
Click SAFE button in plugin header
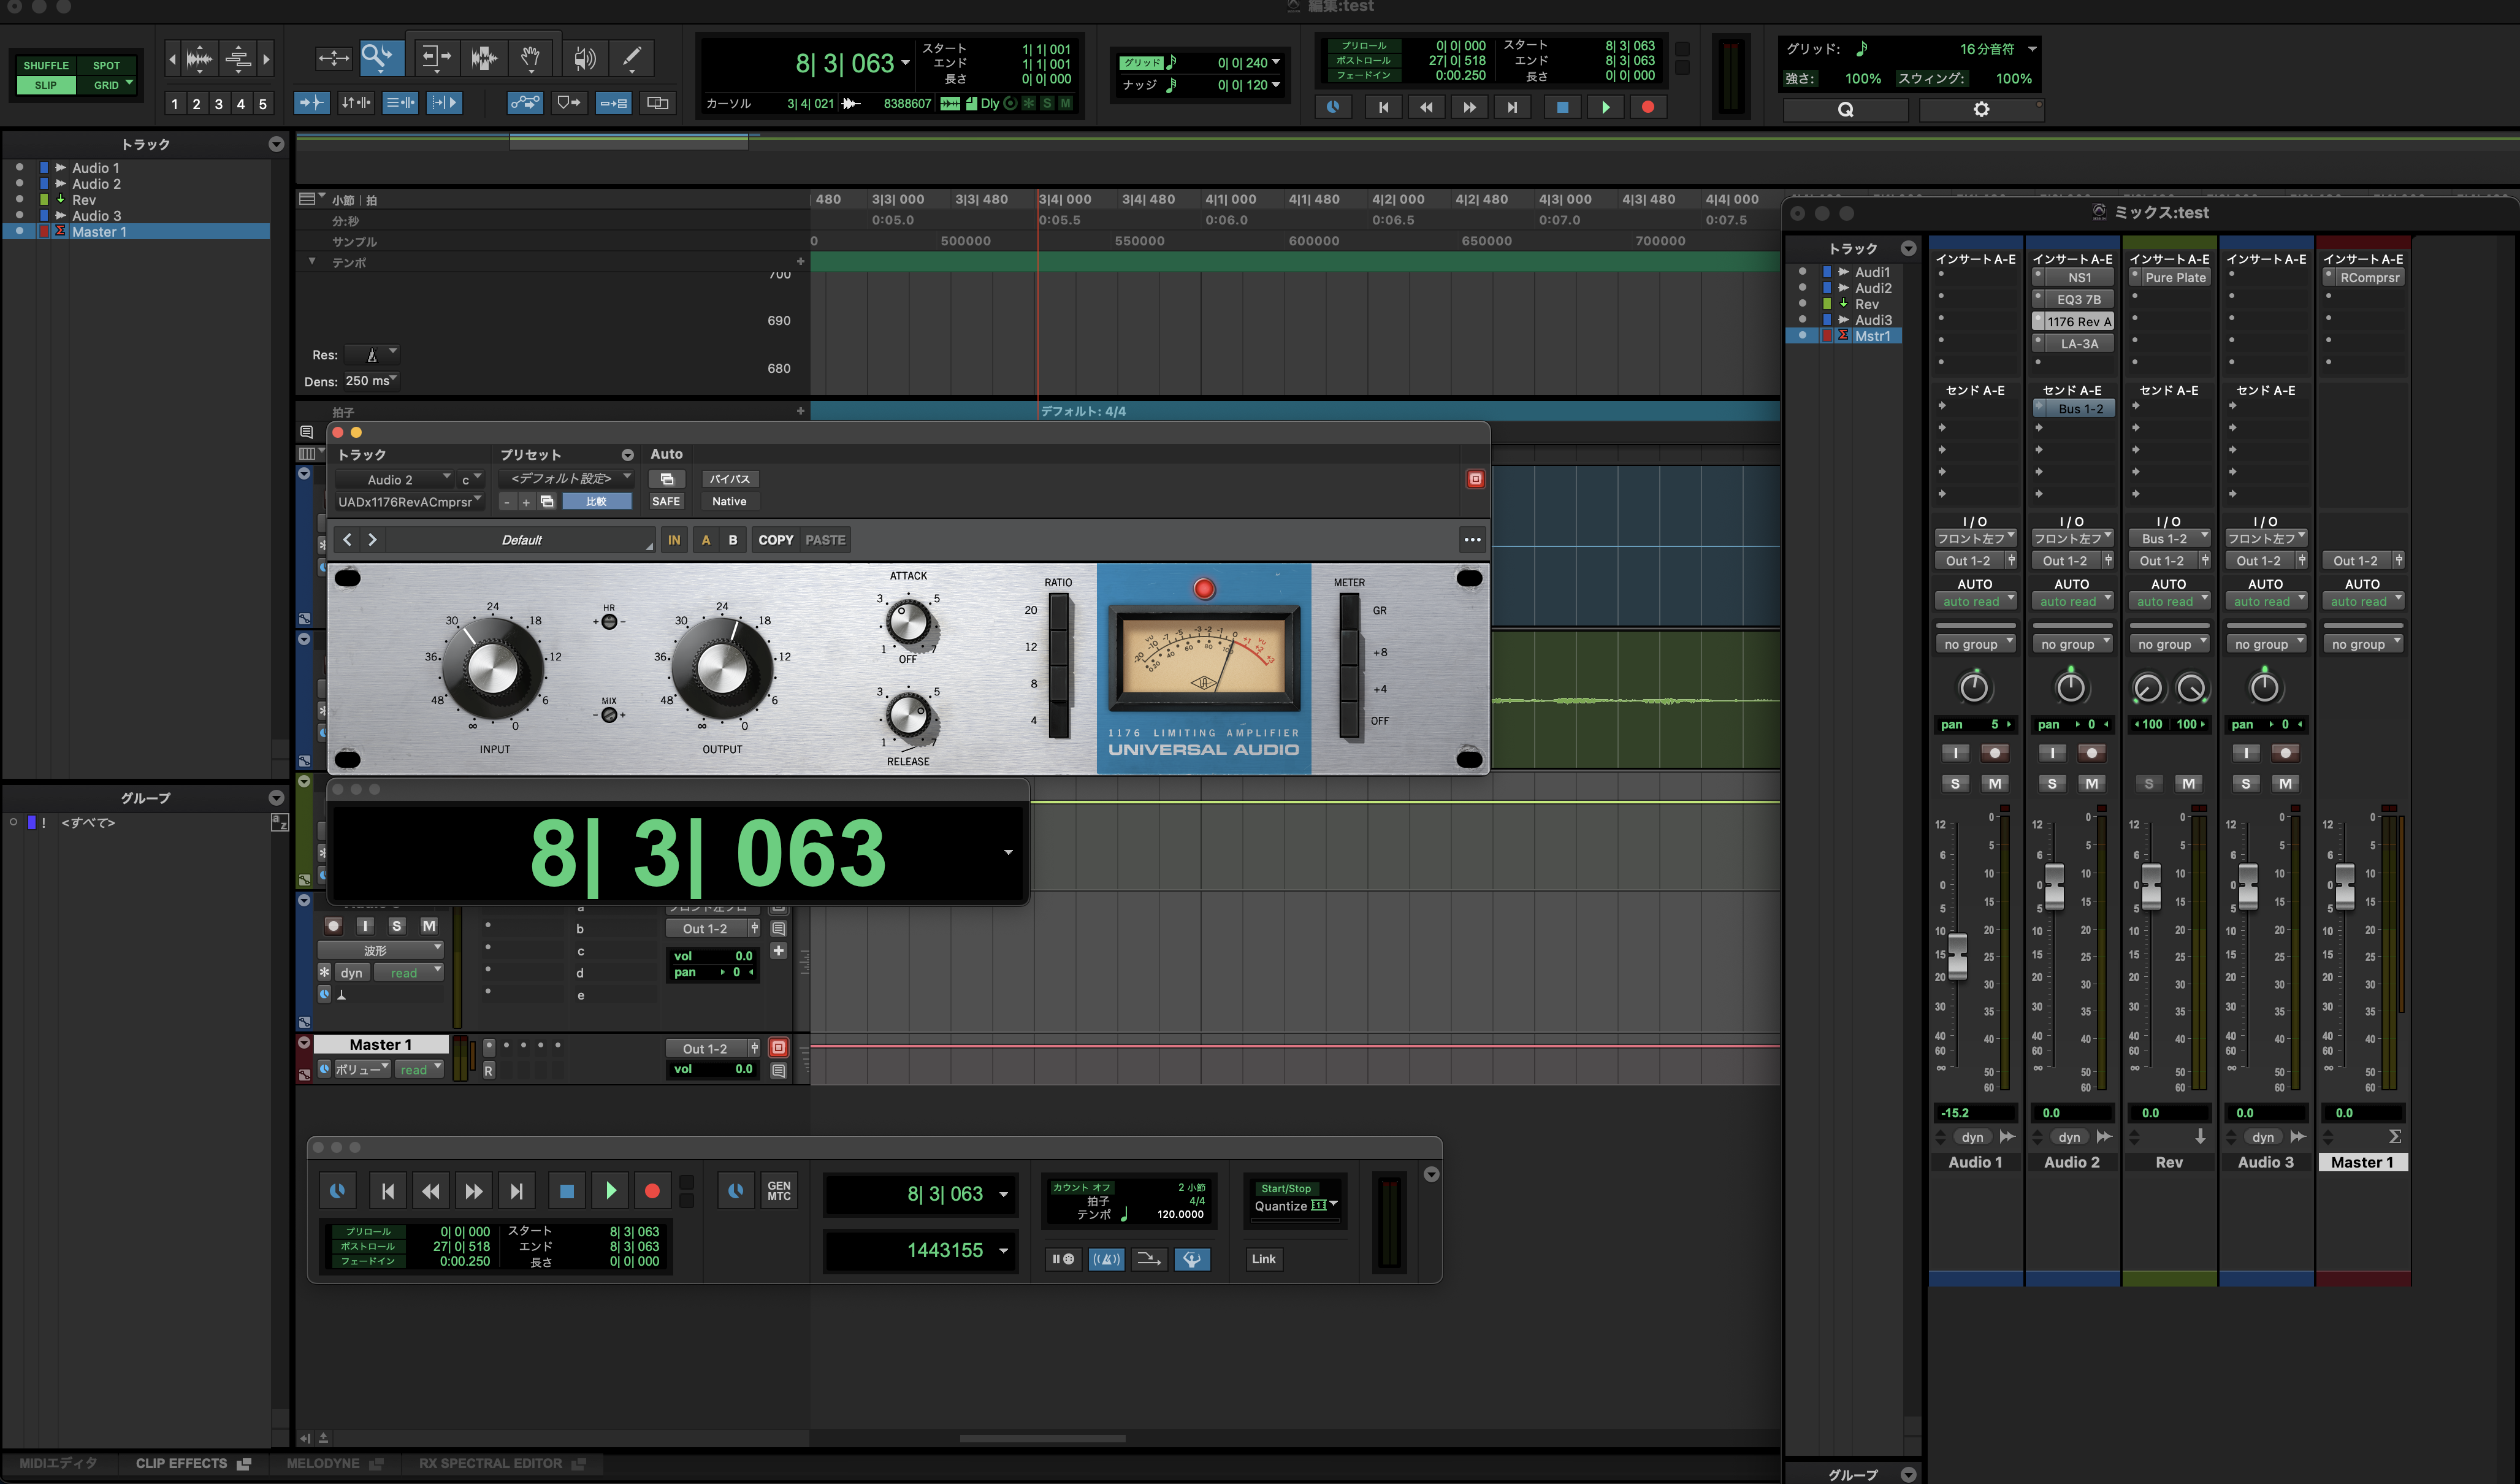tap(666, 501)
